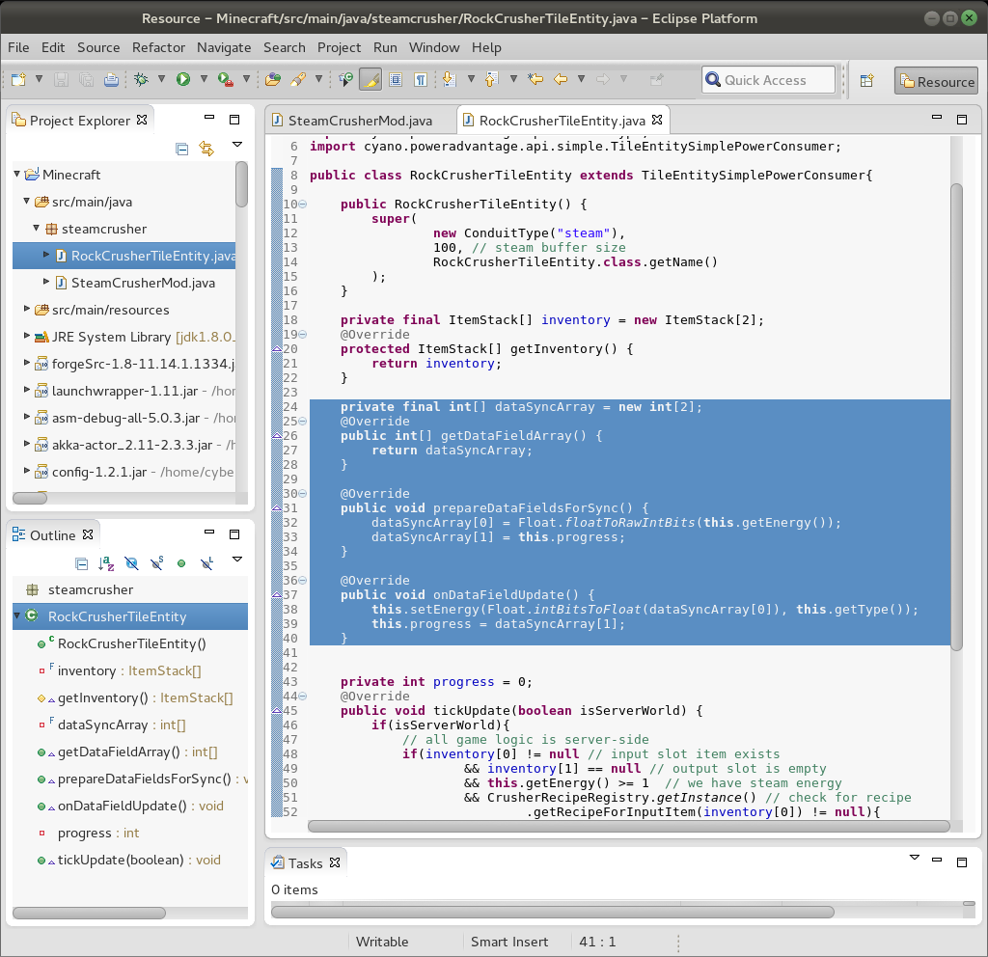
Task: Click the Print toolbar icon
Action: click(112, 79)
